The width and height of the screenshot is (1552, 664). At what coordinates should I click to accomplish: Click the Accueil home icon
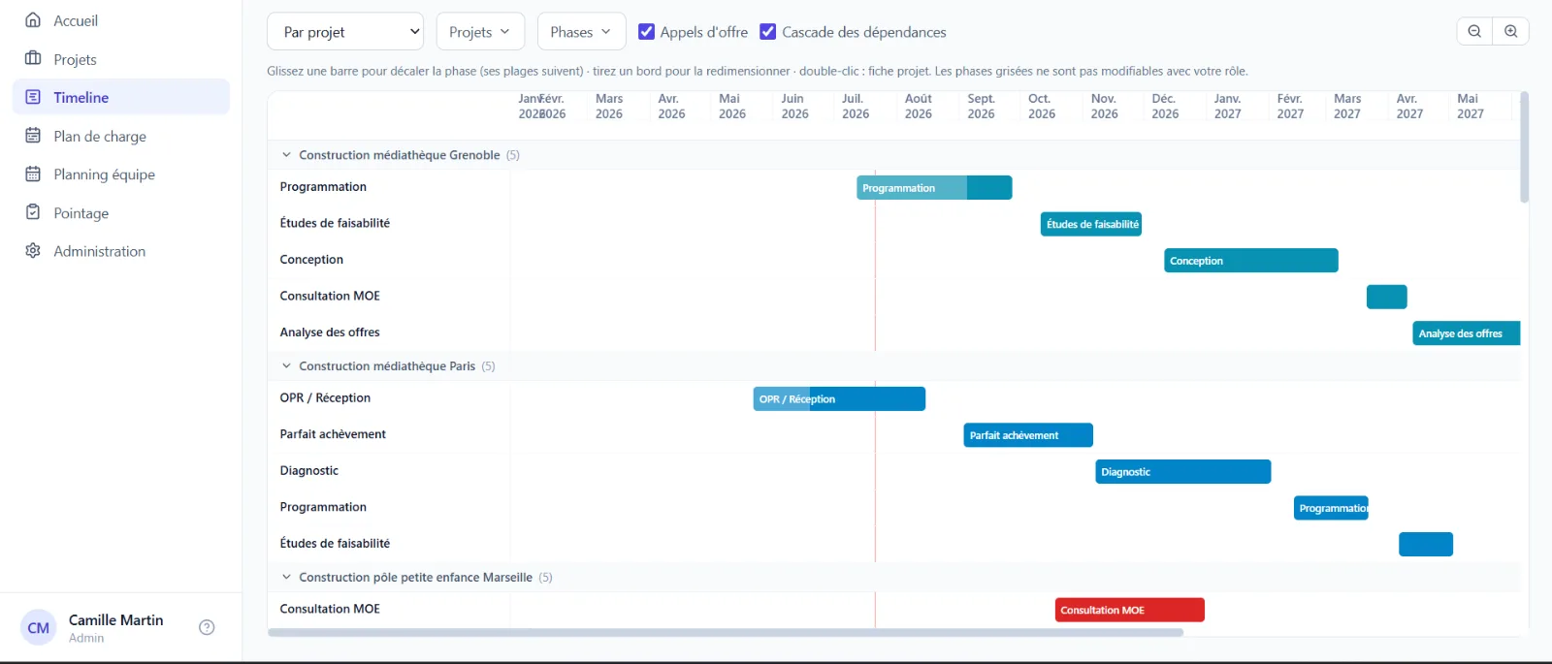33,19
